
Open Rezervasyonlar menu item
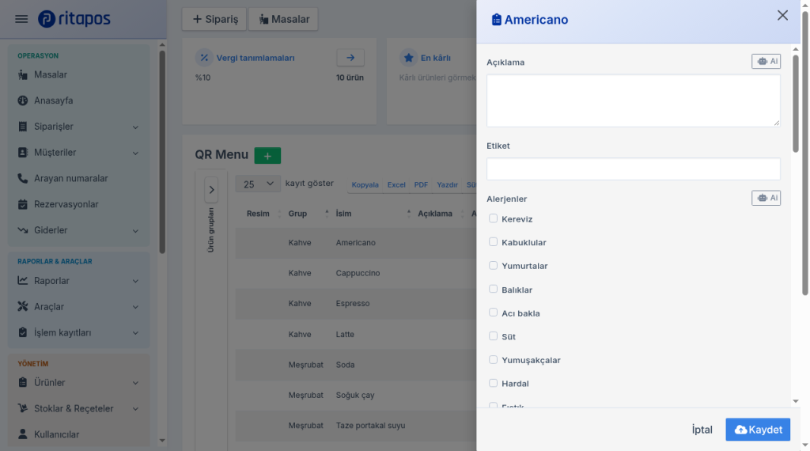pyautogui.click(x=78, y=204)
